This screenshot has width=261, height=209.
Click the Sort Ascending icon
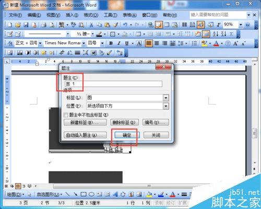pos(216,34)
